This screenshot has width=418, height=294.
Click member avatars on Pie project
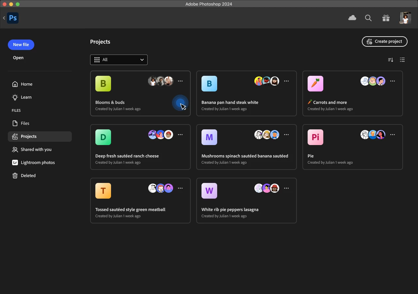point(373,135)
